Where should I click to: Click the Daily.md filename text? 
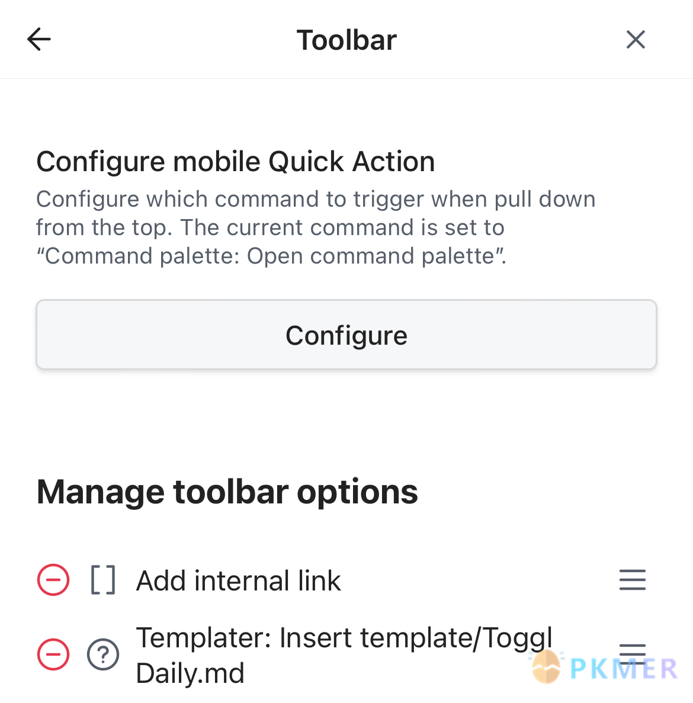pyautogui.click(x=190, y=673)
